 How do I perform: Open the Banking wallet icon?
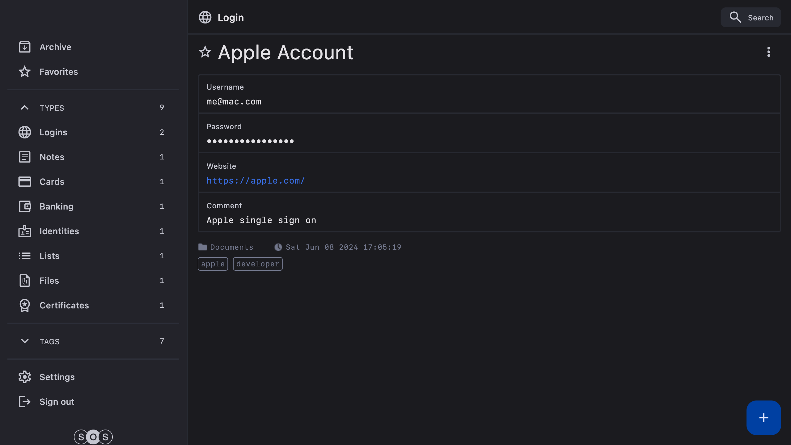coord(25,206)
